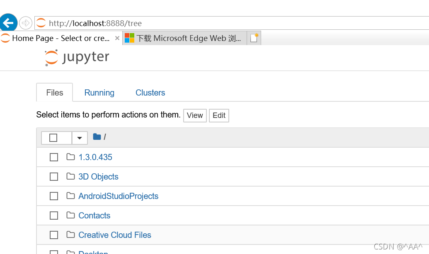Click the browser forward arrow button
This screenshot has height=254, width=429.
[25, 23]
